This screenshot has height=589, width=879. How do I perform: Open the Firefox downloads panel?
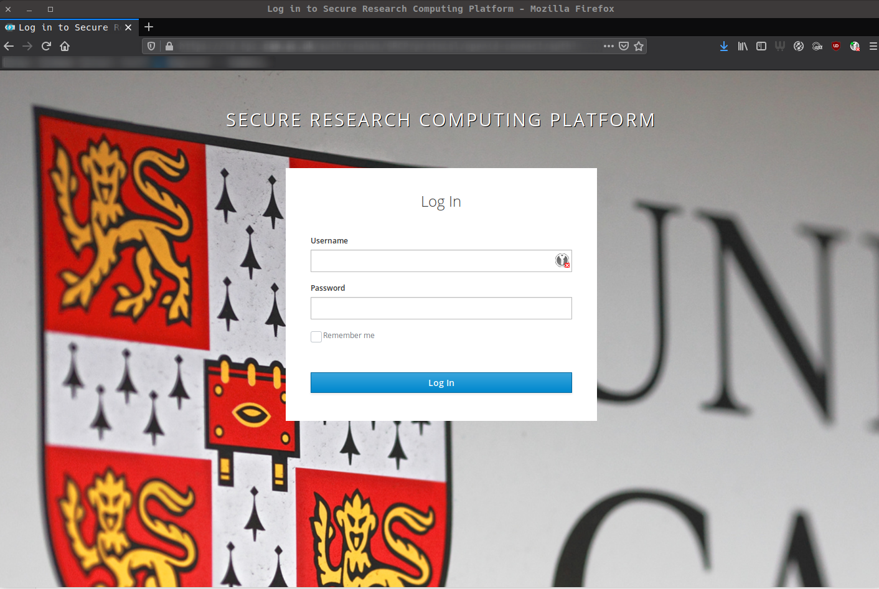723,46
